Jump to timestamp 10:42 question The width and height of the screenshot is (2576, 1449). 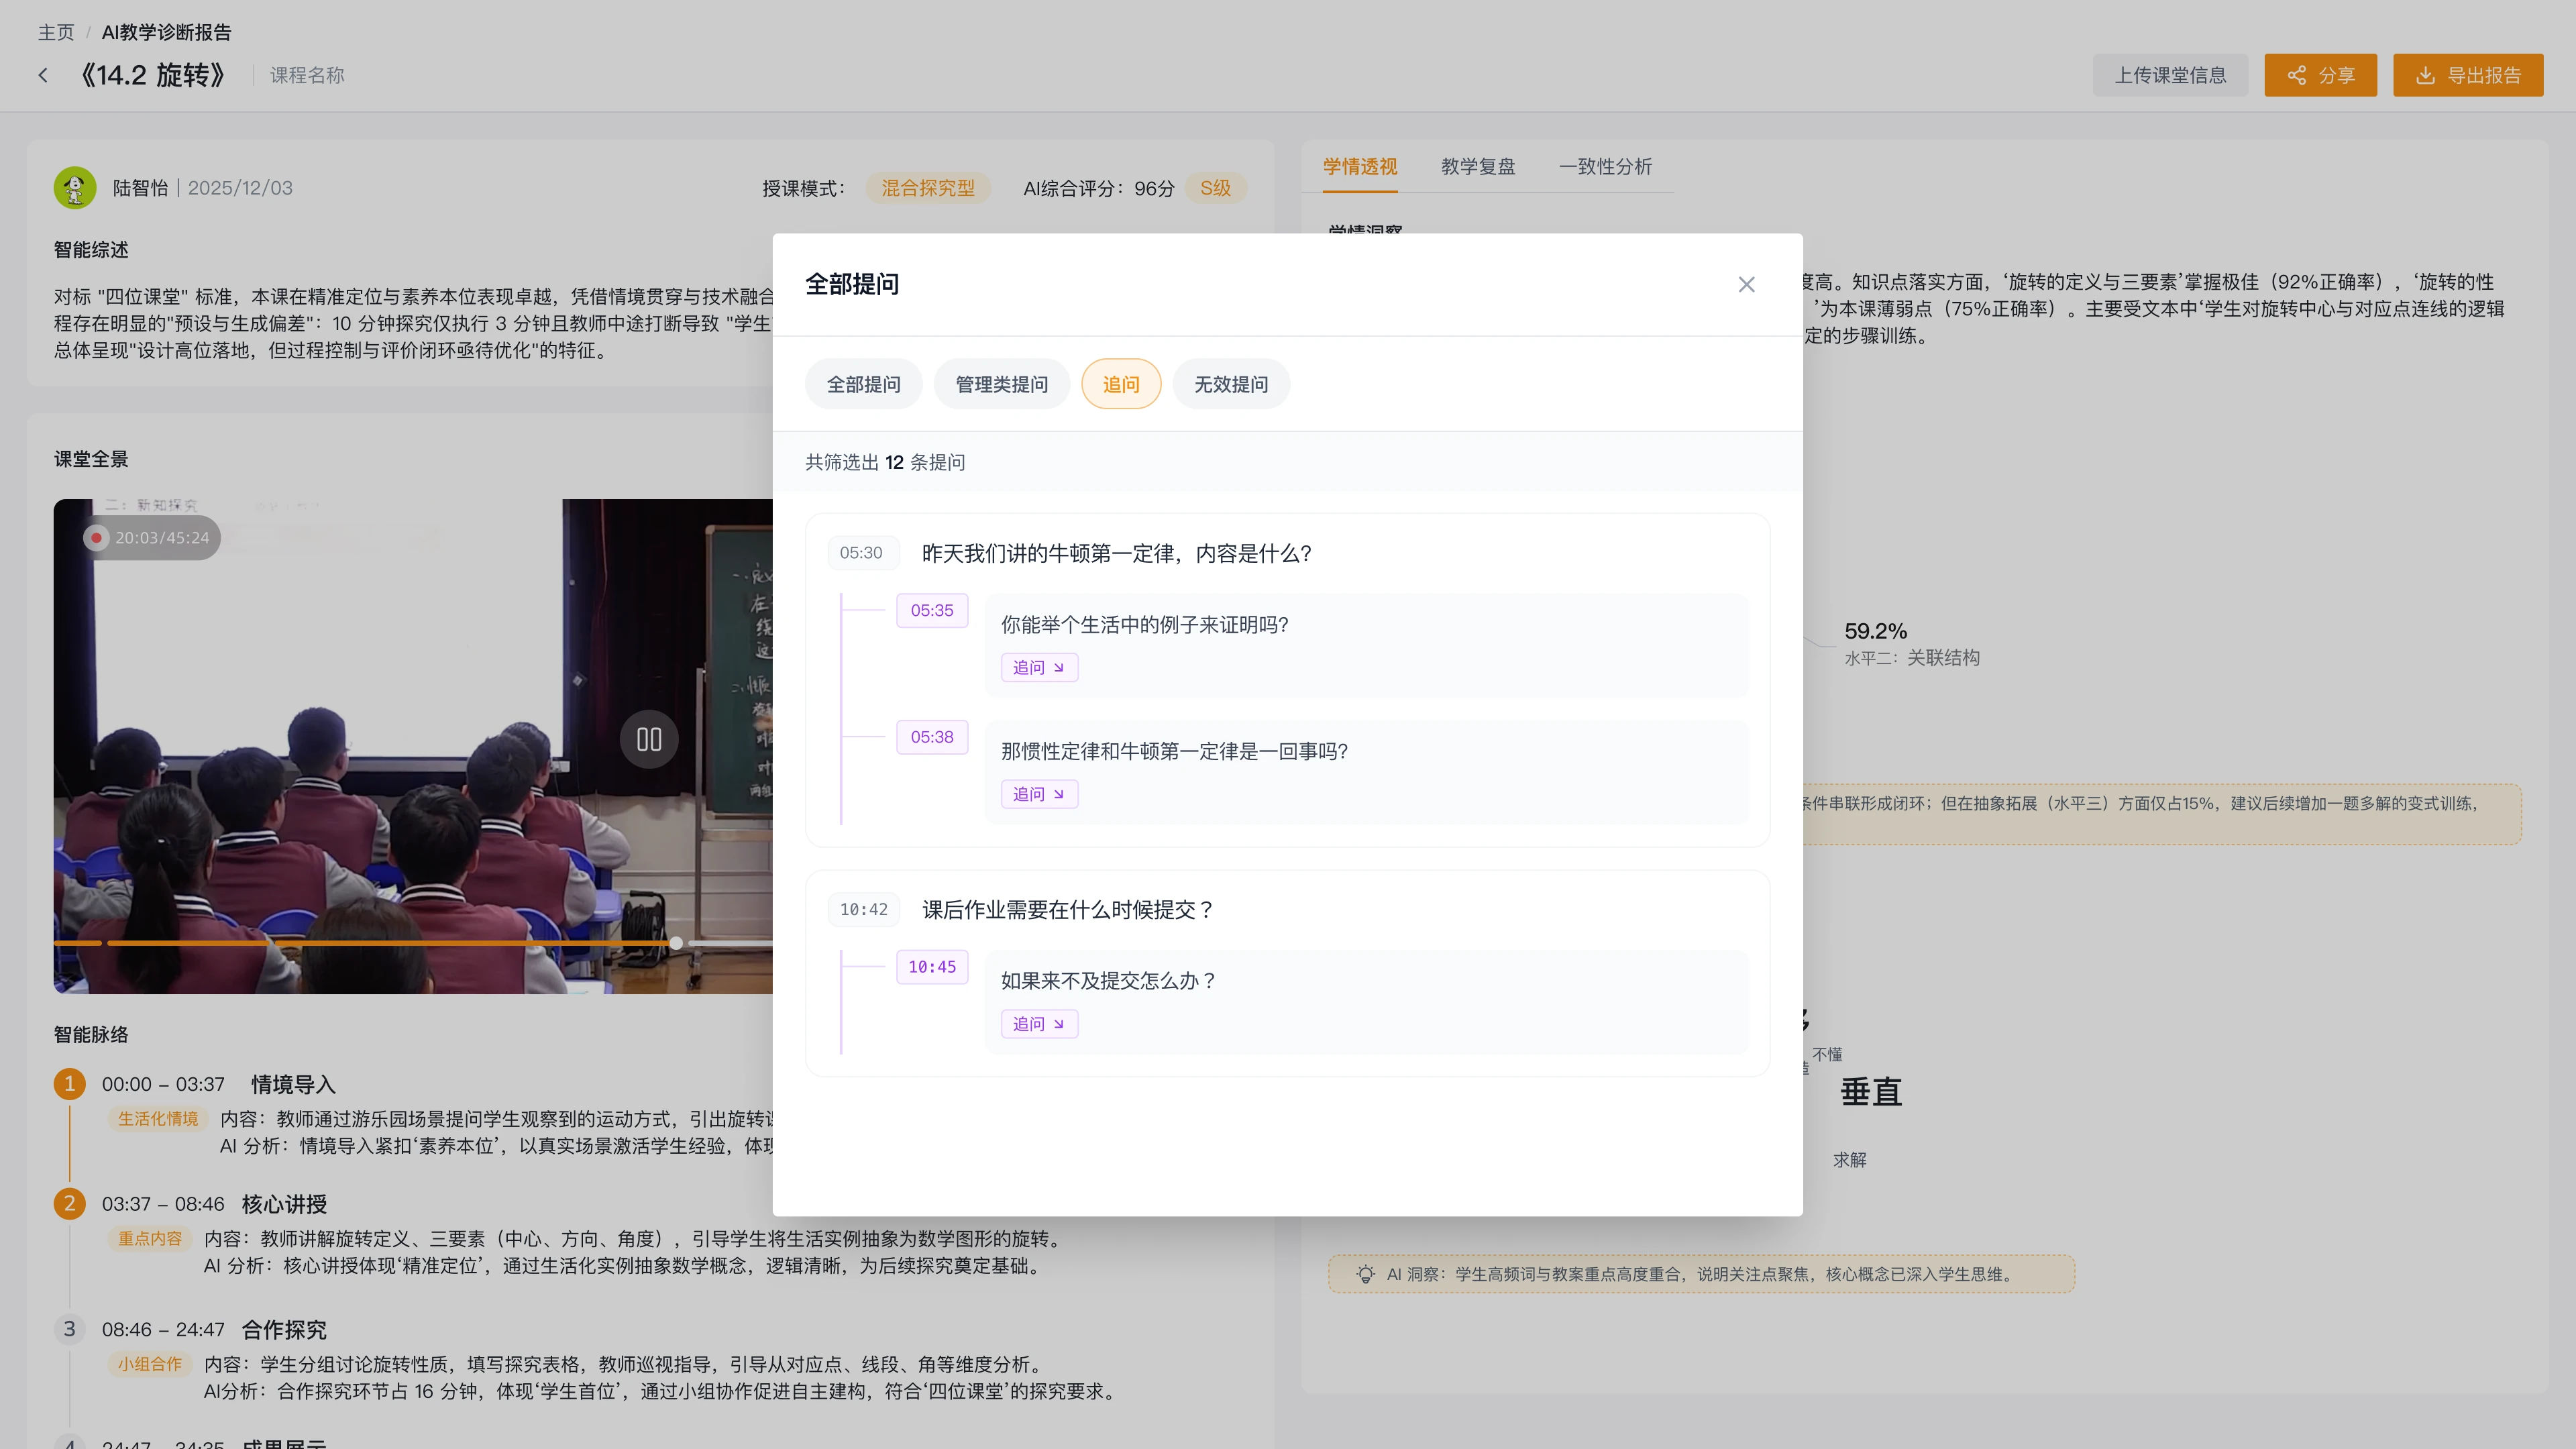click(x=864, y=909)
